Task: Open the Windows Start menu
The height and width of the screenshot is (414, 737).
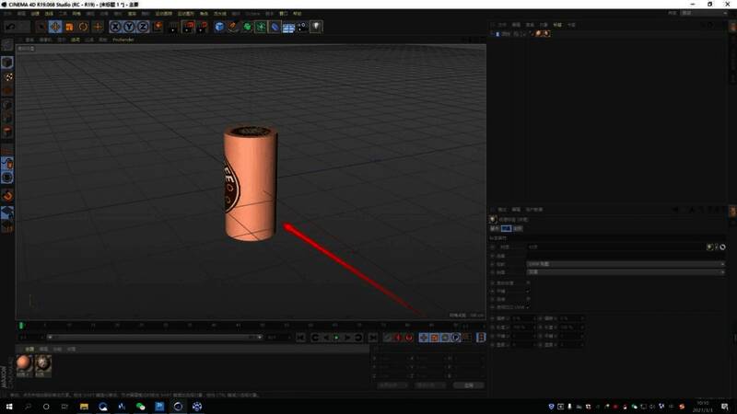Action: (x=9, y=406)
